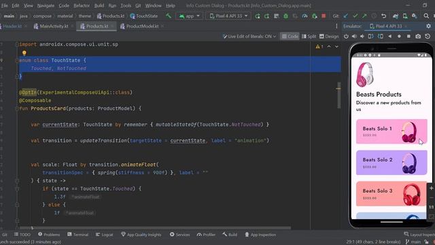Image resolution: width=435 pixels, height=245 pixels.
Task: Tap the Beats Solo 2 product card
Action: click(x=391, y=163)
